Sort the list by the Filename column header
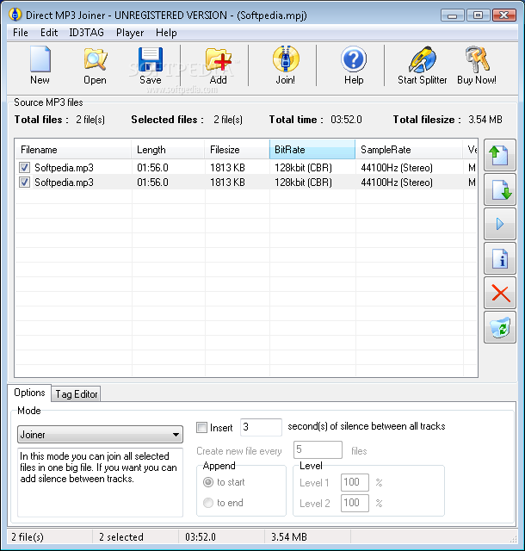This screenshot has height=551, width=525. 73,150
